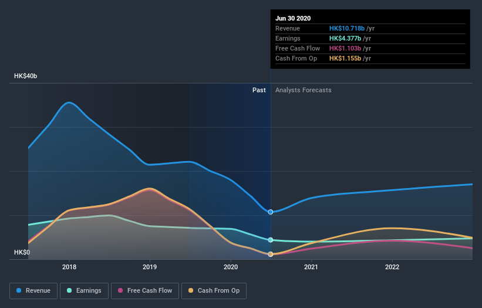Toggle the Earnings legend button

[84, 291]
